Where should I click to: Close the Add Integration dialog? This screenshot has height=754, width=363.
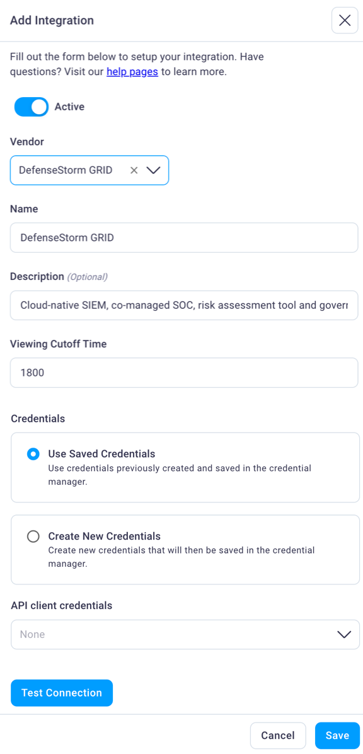click(x=345, y=20)
